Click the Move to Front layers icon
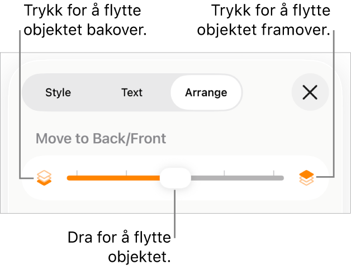 306,178
